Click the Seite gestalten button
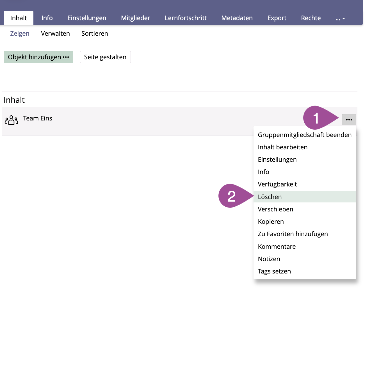 pos(105,57)
